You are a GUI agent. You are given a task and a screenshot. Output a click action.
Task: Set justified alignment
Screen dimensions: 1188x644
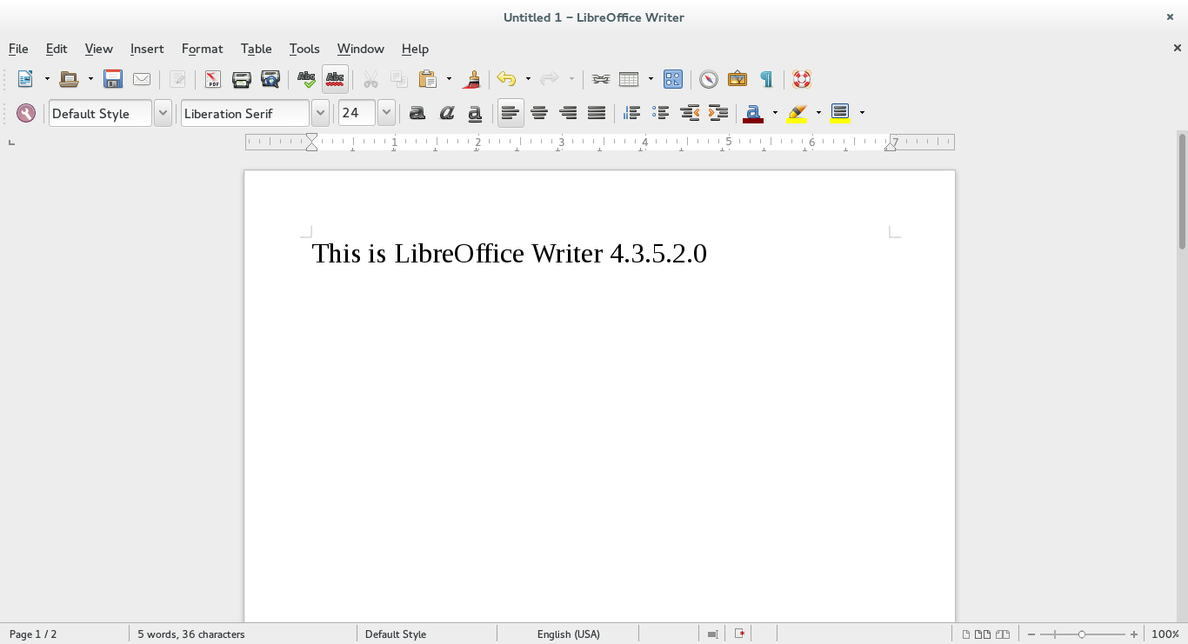[597, 113]
